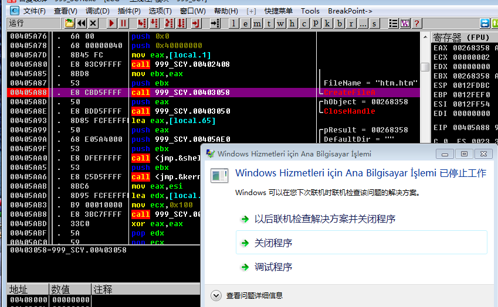Show Executable modules with the 'e' button
Viewport: 498px width, 307px height.
246,23
